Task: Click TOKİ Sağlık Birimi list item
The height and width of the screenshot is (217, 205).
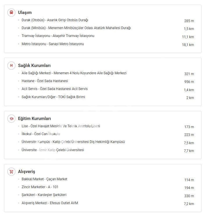Action: pos(53,97)
